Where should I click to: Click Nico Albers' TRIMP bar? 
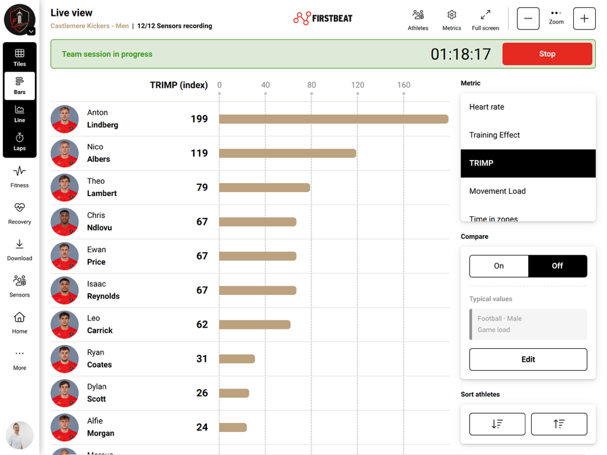[287, 153]
